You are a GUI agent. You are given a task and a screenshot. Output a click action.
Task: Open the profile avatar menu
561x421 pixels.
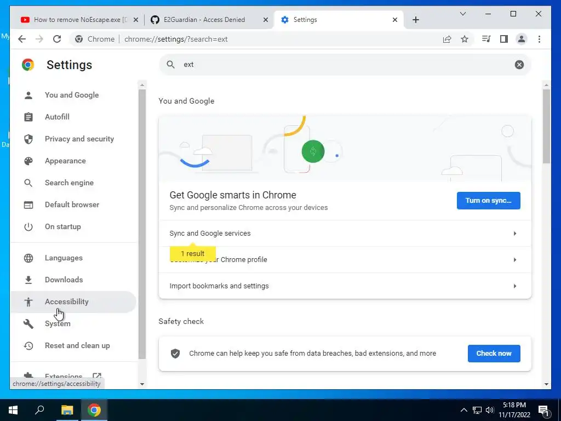coord(522,39)
